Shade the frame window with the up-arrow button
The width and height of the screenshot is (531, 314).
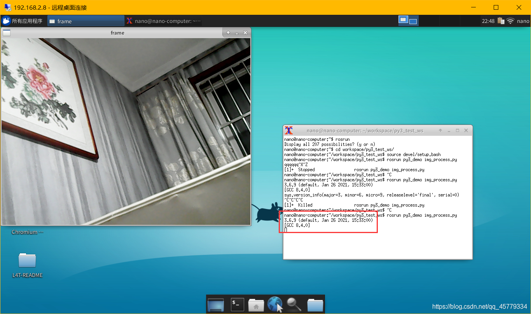[x=228, y=33]
